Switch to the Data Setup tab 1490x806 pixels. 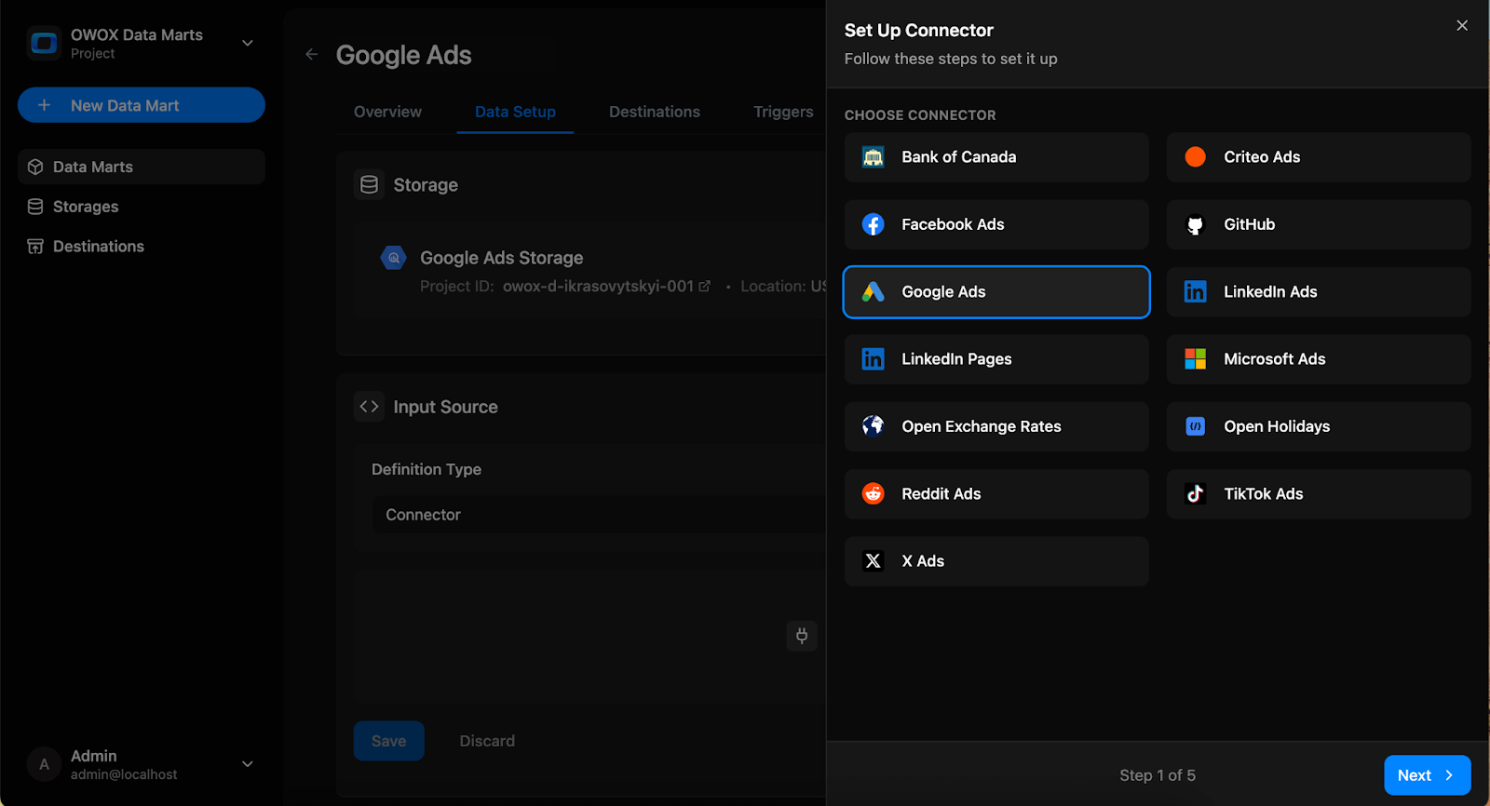click(515, 112)
